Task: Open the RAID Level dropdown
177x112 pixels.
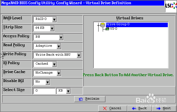Action: (x=45, y=19)
